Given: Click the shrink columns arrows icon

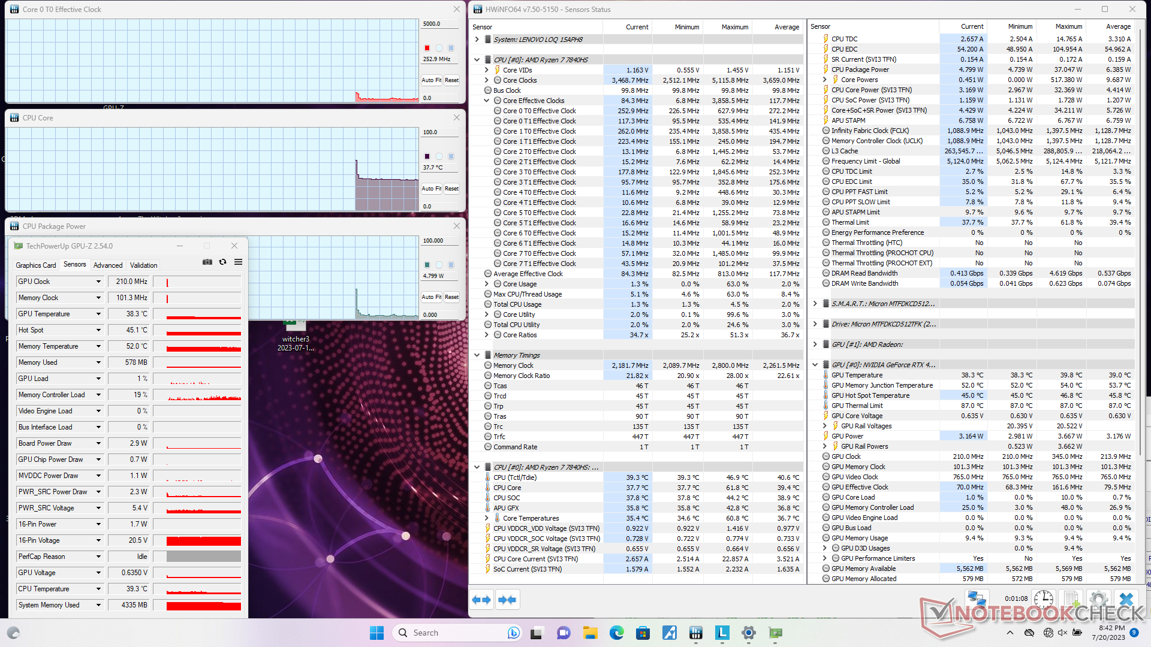Looking at the screenshot, I should click(507, 600).
